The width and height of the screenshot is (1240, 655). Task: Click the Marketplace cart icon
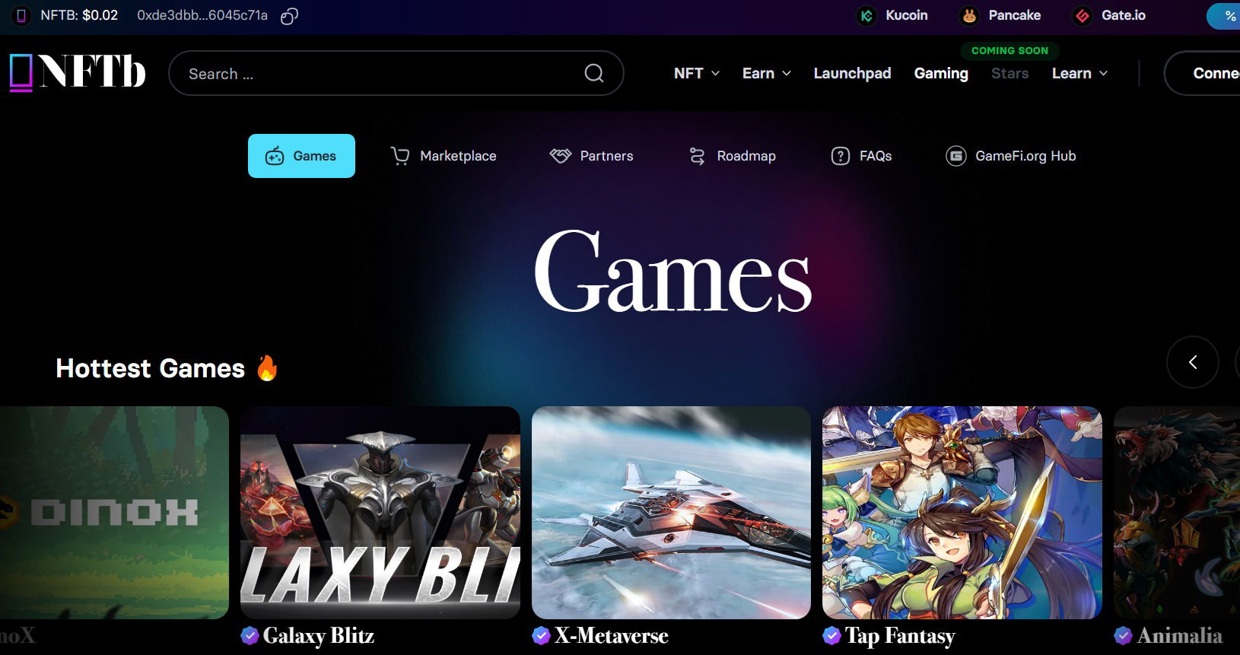(399, 156)
